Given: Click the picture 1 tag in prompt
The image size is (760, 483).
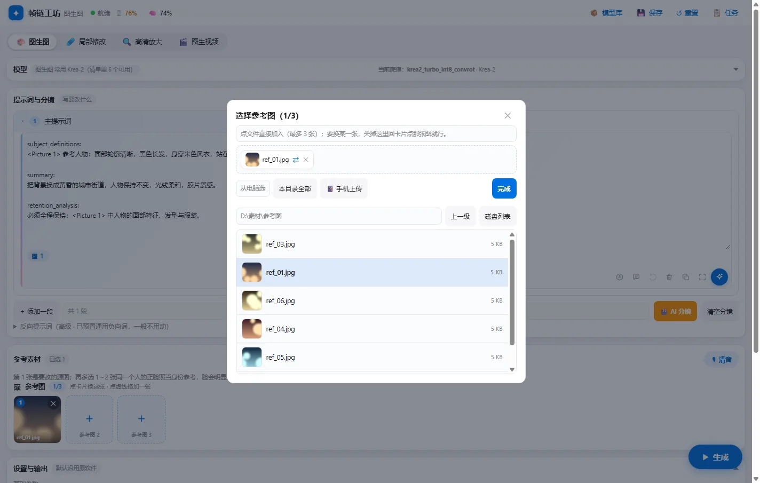Looking at the screenshot, I should coord(37,256).
